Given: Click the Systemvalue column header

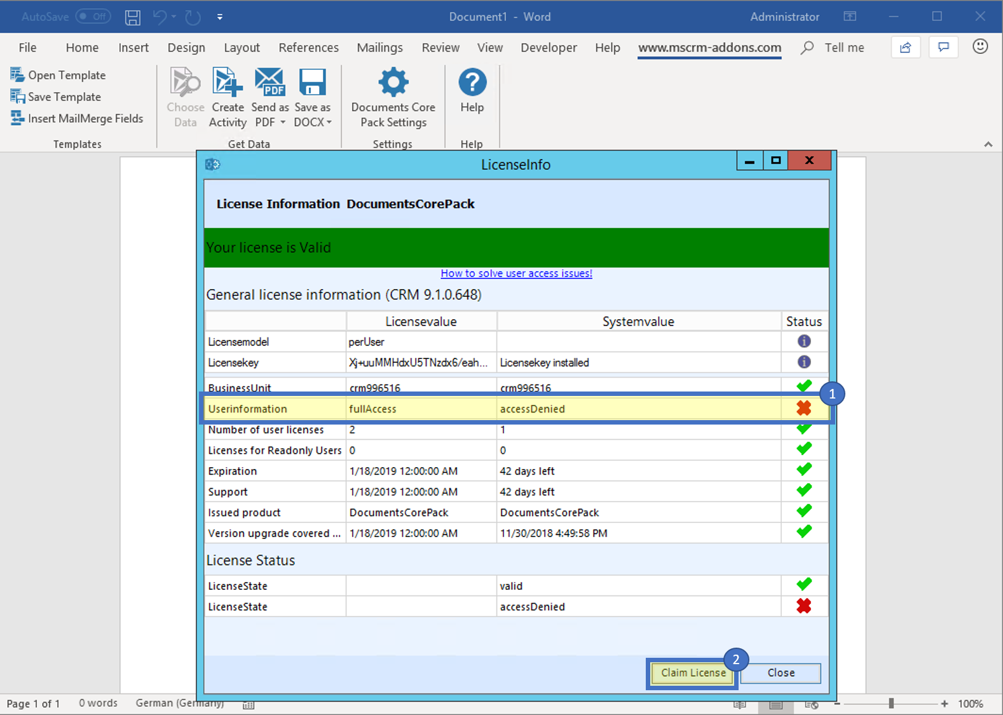Looking at the screenshot, I should pyautogui.click(x=638, y=322).
